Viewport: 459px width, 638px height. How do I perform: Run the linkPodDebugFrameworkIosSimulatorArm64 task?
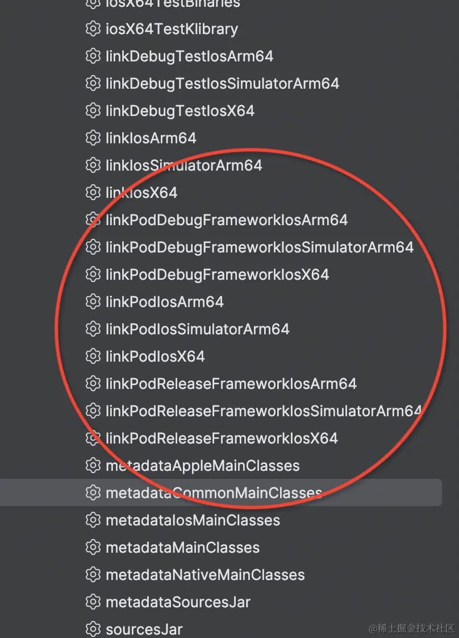258,247
